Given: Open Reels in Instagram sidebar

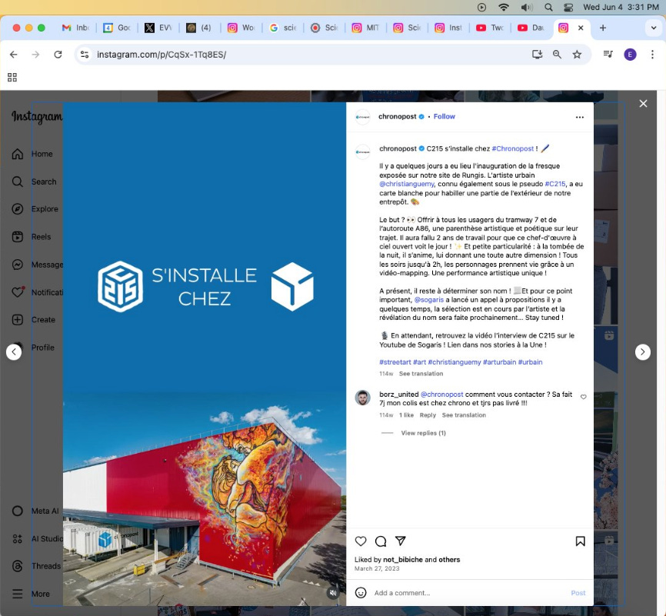Looking at the screenshot, I should [32, 237].
